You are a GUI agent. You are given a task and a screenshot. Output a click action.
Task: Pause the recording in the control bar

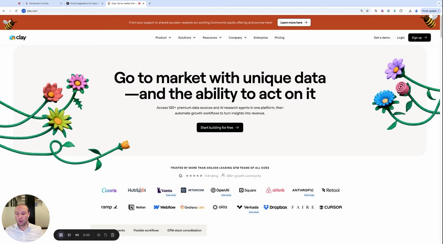click(x=69, y=235)
